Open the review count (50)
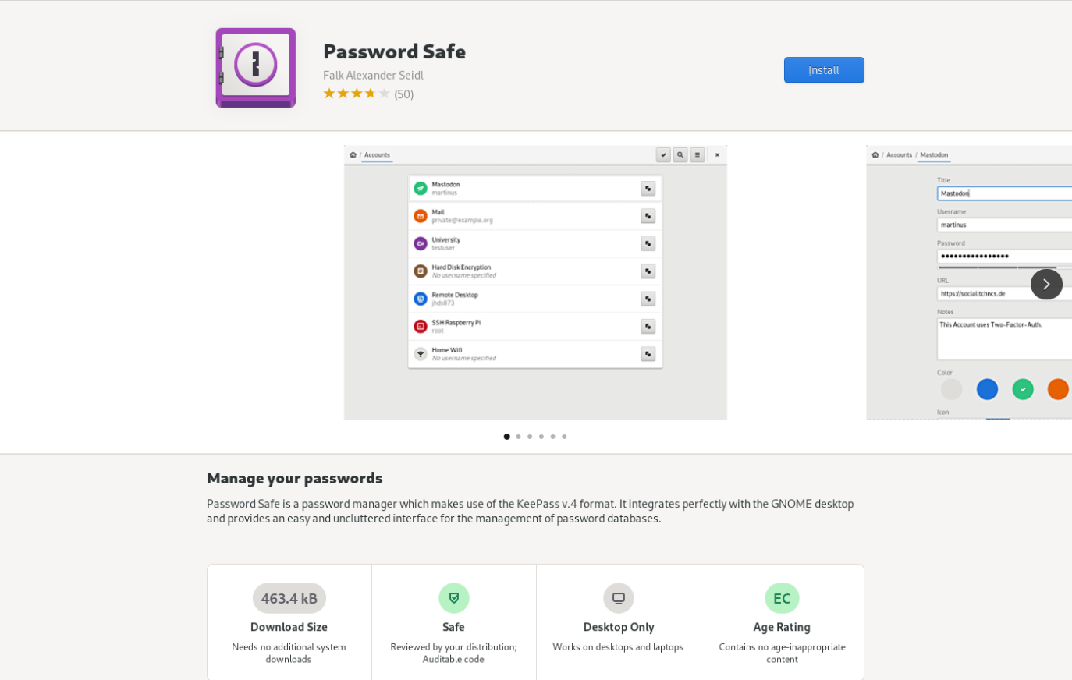The width and height of the screenshot is (1072, 680). pyautogui.click(x=403, y=94)
